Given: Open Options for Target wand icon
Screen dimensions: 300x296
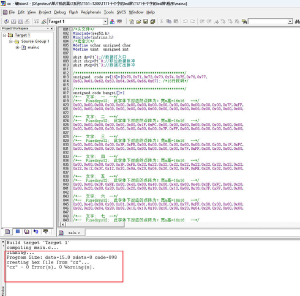Looking at the screenshot, I should (44, 21).
